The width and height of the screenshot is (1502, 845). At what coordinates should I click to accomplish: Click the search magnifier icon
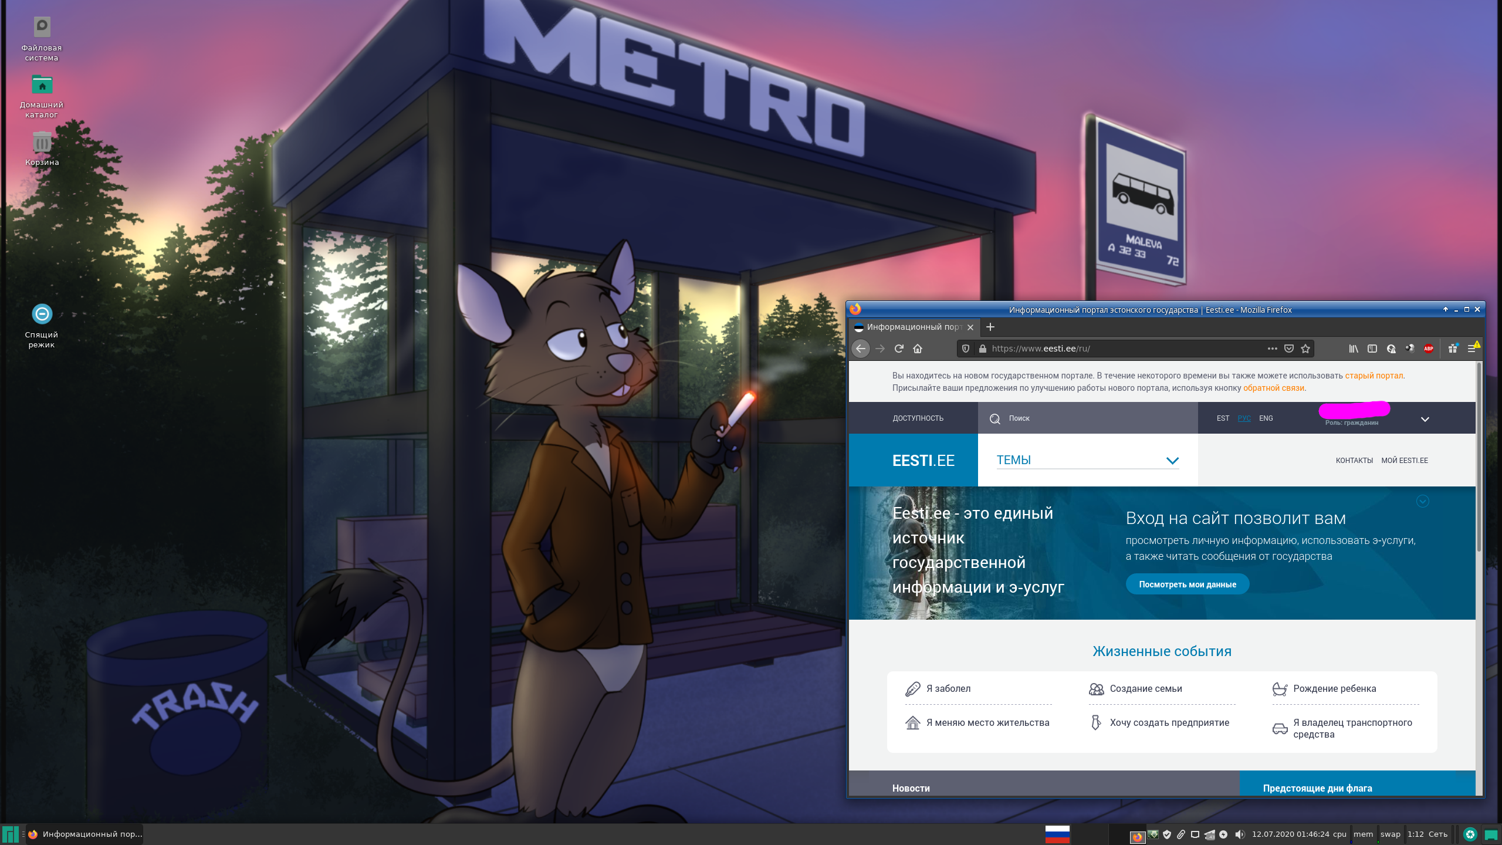[995, 418]
